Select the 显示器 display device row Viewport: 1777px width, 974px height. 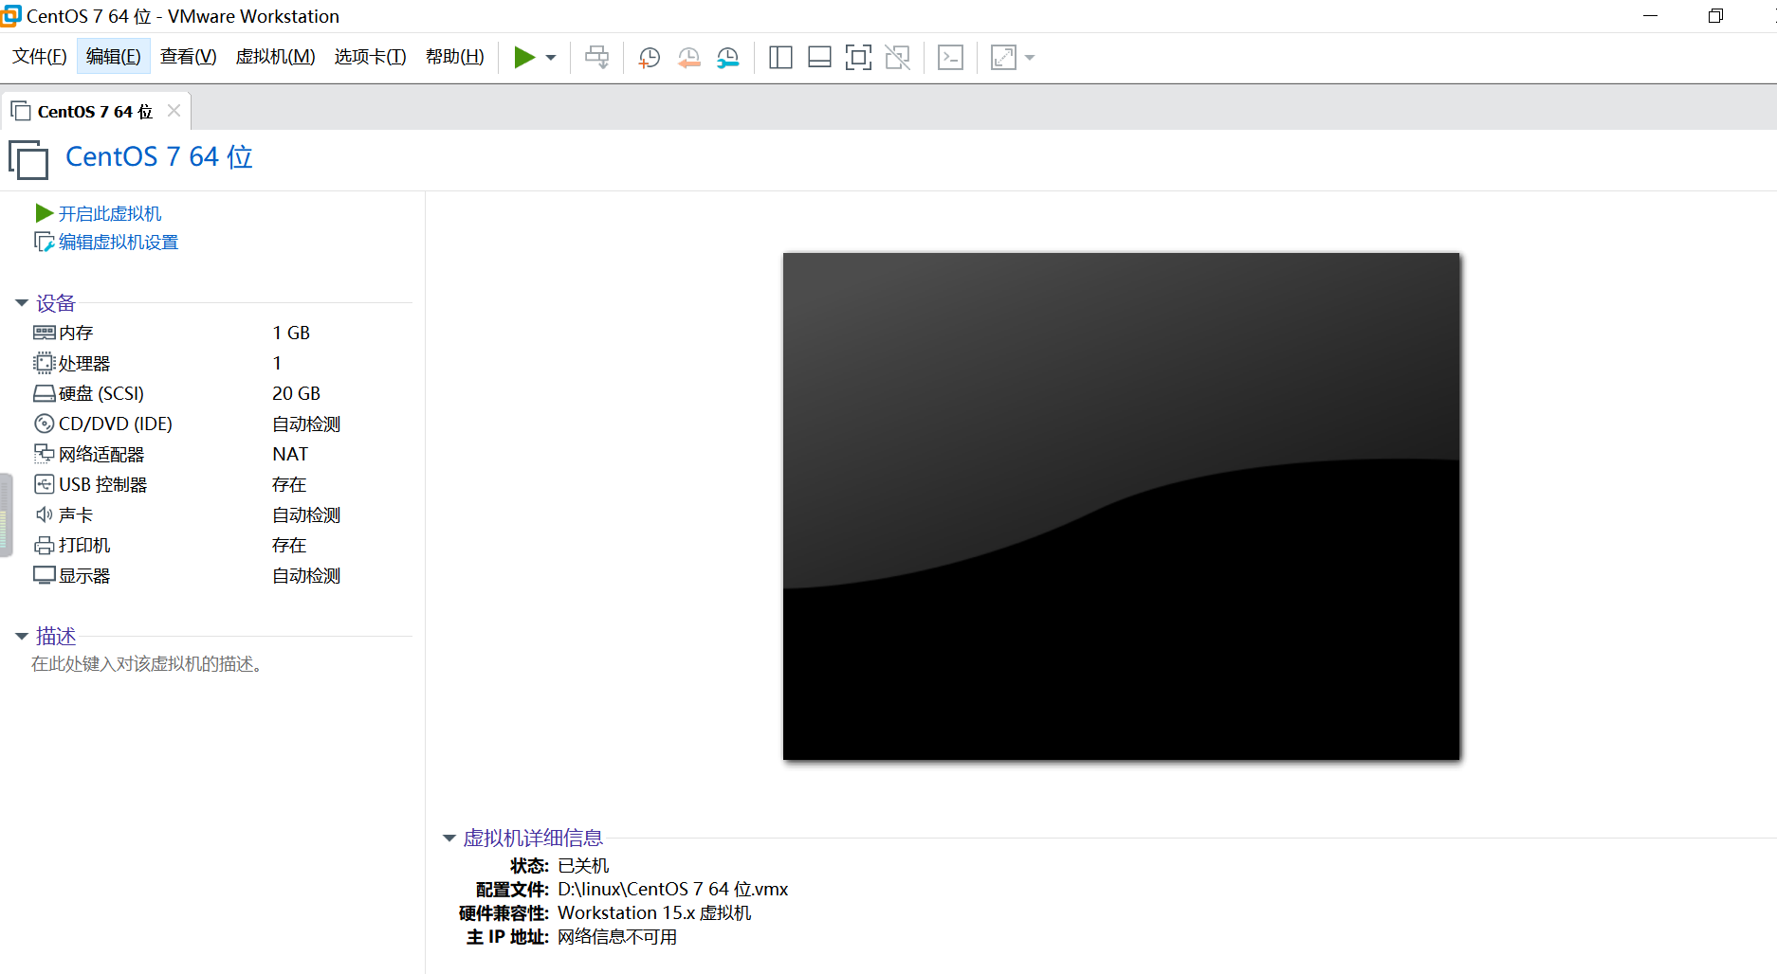pos(222,575)
